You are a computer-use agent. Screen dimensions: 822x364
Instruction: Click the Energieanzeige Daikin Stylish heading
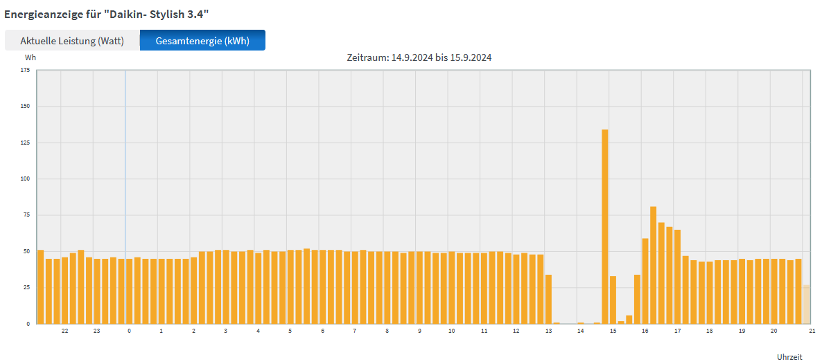tap(106, 13)
